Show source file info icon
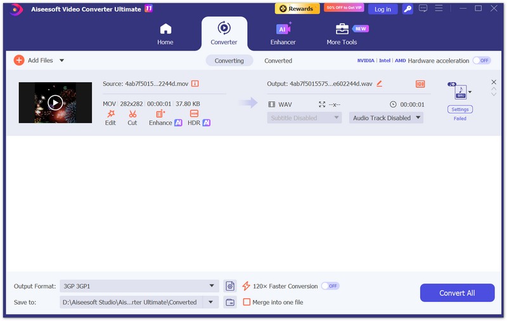 195,83
